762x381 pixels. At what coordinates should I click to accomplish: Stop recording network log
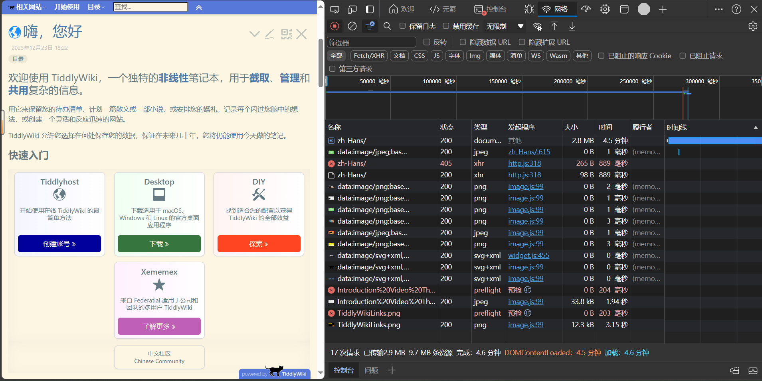pos(334,26)
